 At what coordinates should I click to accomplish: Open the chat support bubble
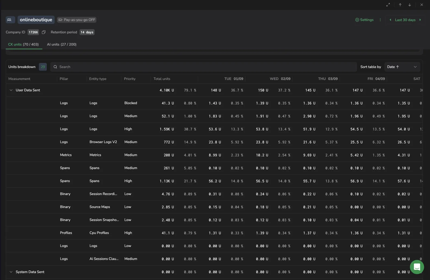point(417,267)
